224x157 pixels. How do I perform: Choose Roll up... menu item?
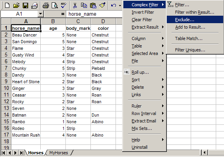click(145, 72)
